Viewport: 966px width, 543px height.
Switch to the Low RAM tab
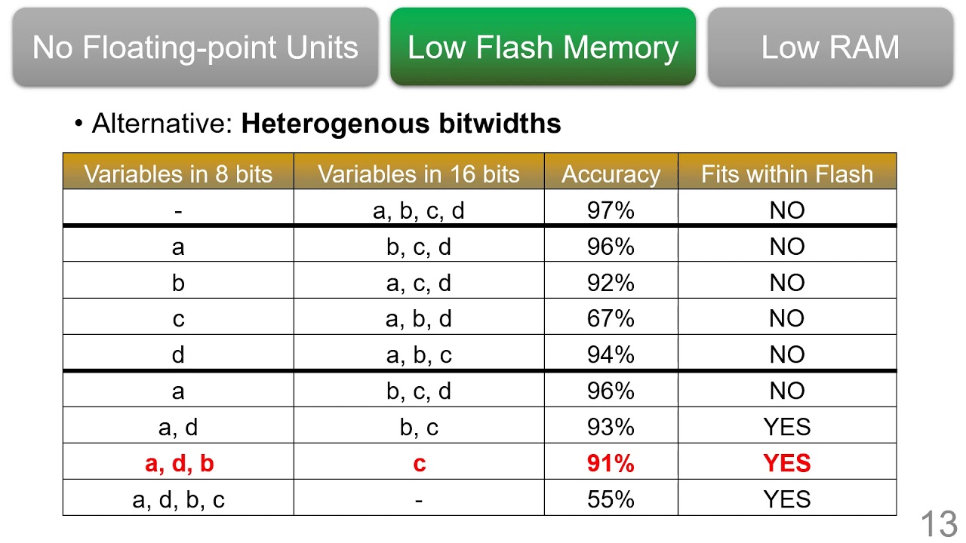830,48
